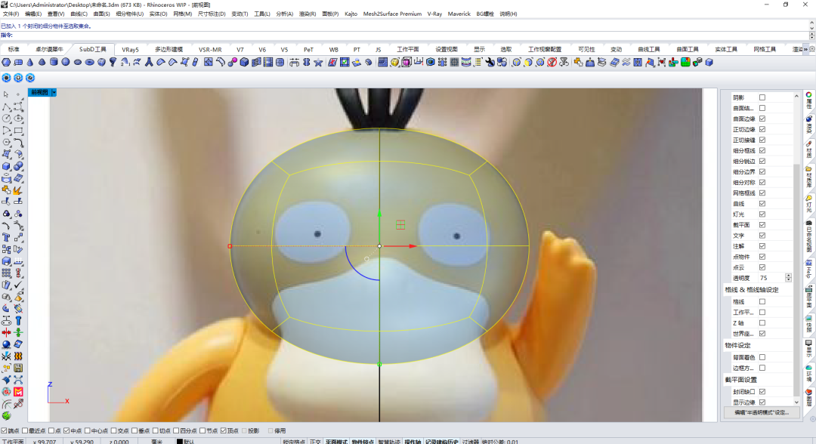Toggle 平面模式 in status bar
Image resolution: width=816 pixels, height=444 pixels.
point(336,442)
